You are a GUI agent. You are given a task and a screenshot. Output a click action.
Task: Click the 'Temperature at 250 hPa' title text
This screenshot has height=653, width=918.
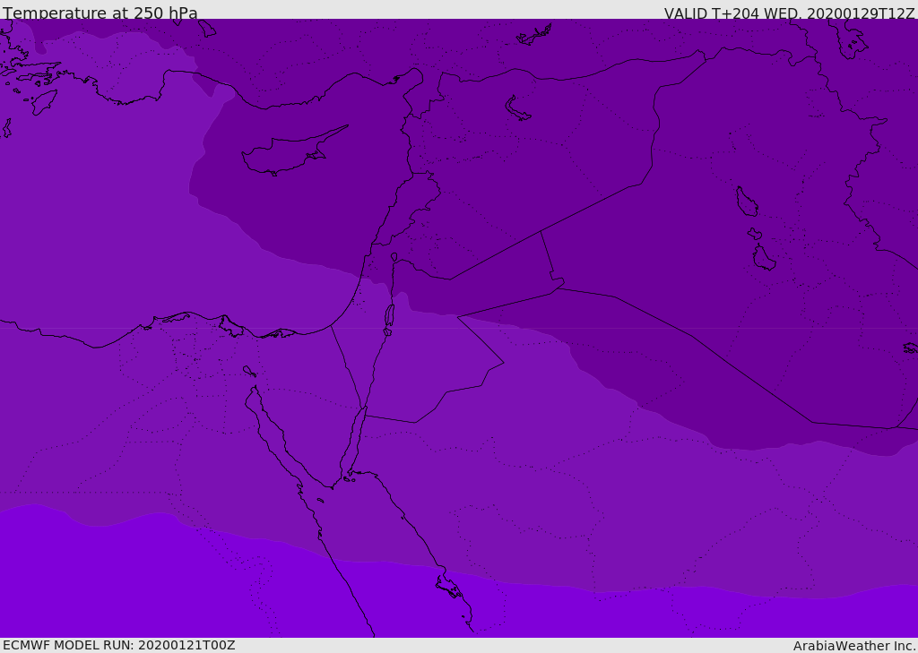tap(100, 13)
